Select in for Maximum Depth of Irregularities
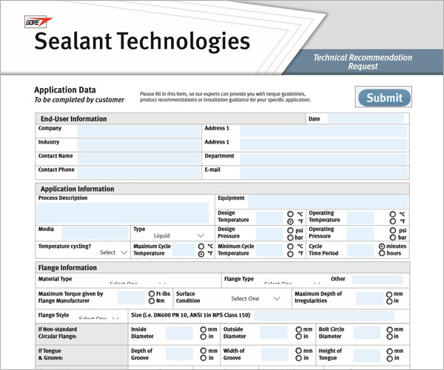The width and height of the screenshot is (444, 370). (389, 301)
